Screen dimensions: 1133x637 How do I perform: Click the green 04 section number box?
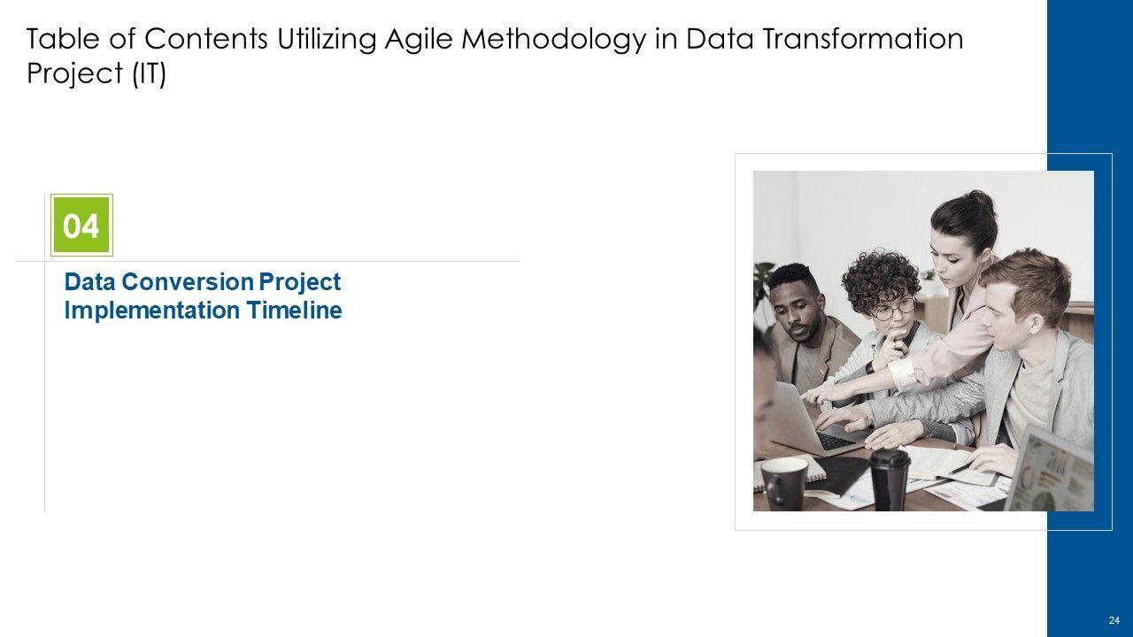click(x=81, y=226)
